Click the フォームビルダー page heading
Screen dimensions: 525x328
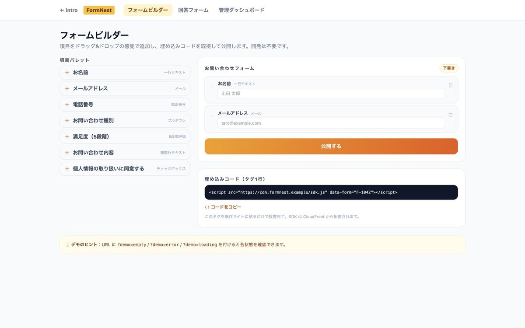[x=94, y=35]
